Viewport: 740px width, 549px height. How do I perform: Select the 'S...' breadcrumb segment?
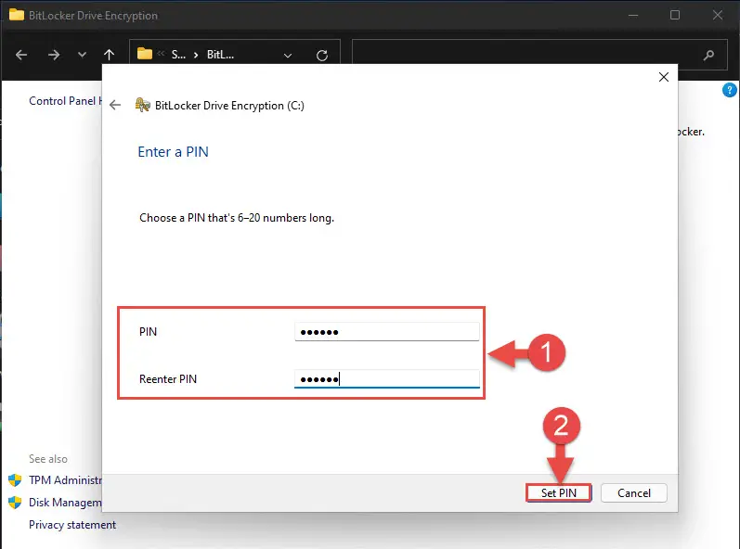click(x=178, y=55)
